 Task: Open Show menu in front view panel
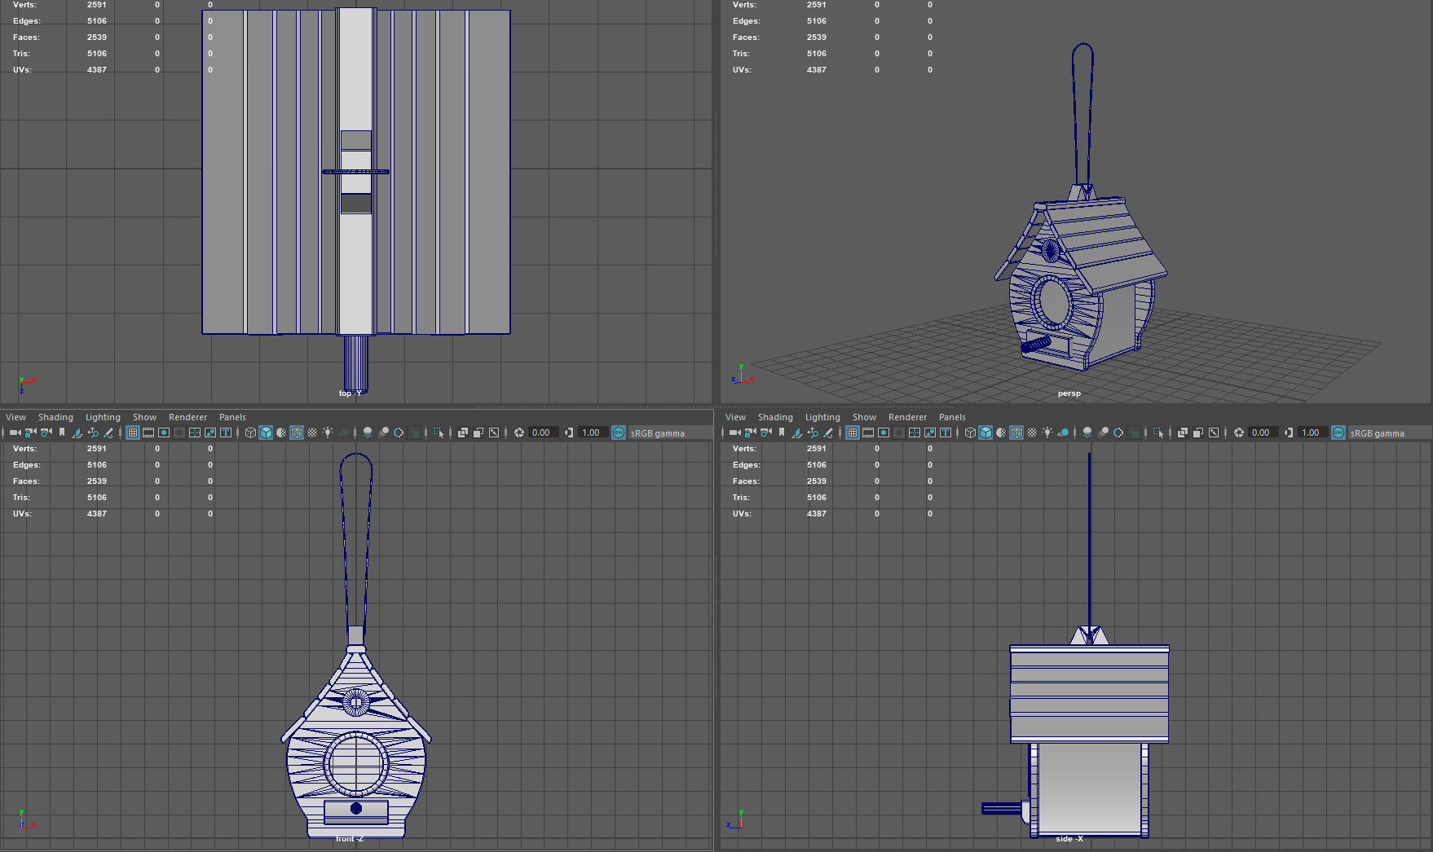(x=144, y=417)
